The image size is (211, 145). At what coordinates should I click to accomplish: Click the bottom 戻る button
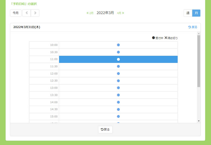[x=105, y=129]
